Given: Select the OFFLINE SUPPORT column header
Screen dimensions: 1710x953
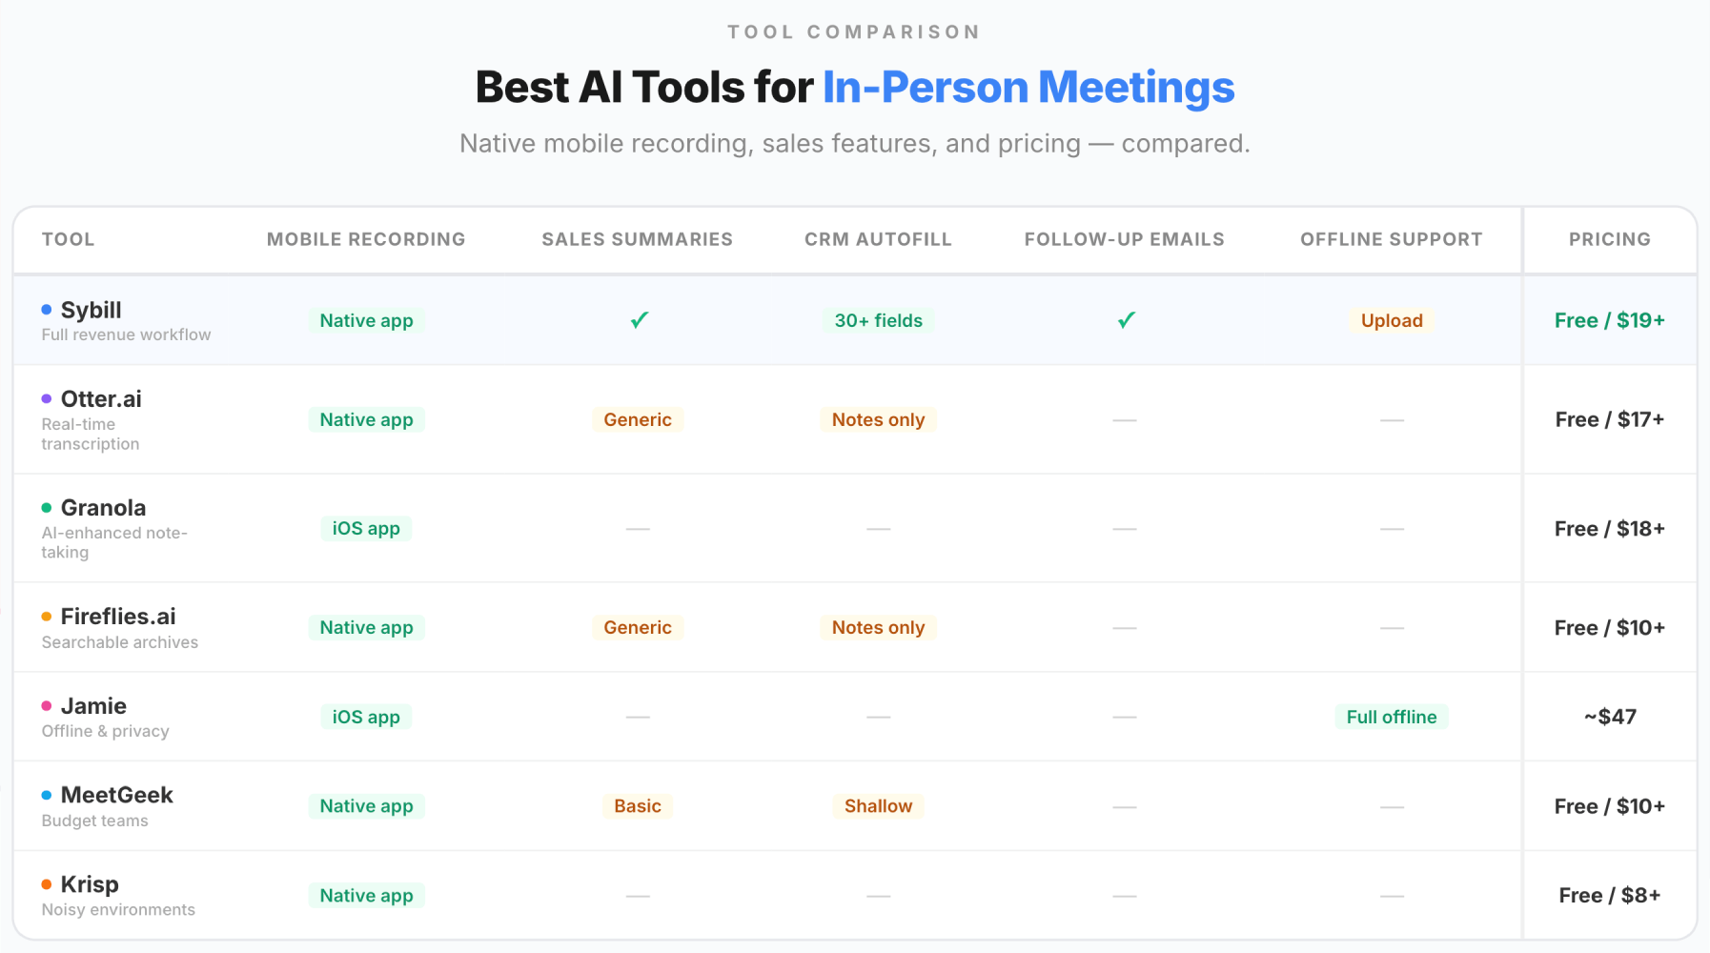Looking at the screenshot, I should 1392,239.
